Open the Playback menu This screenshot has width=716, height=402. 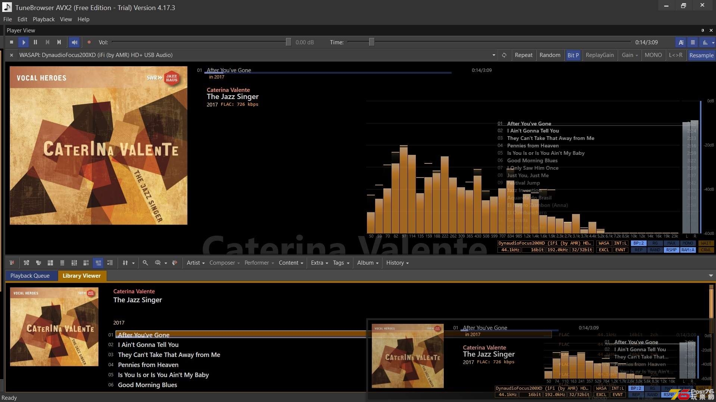point(44,19)
